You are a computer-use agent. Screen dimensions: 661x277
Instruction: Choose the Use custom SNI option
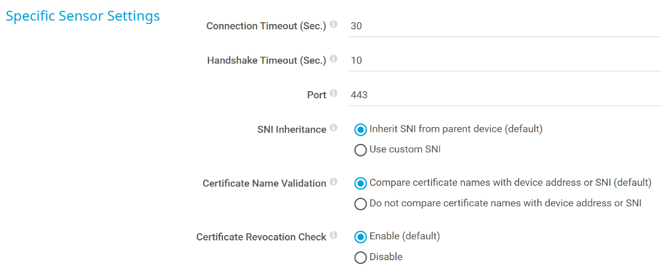click(361, 150)
